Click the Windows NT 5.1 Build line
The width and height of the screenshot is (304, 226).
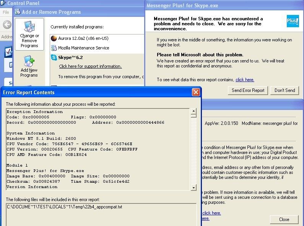pos(41,138)
